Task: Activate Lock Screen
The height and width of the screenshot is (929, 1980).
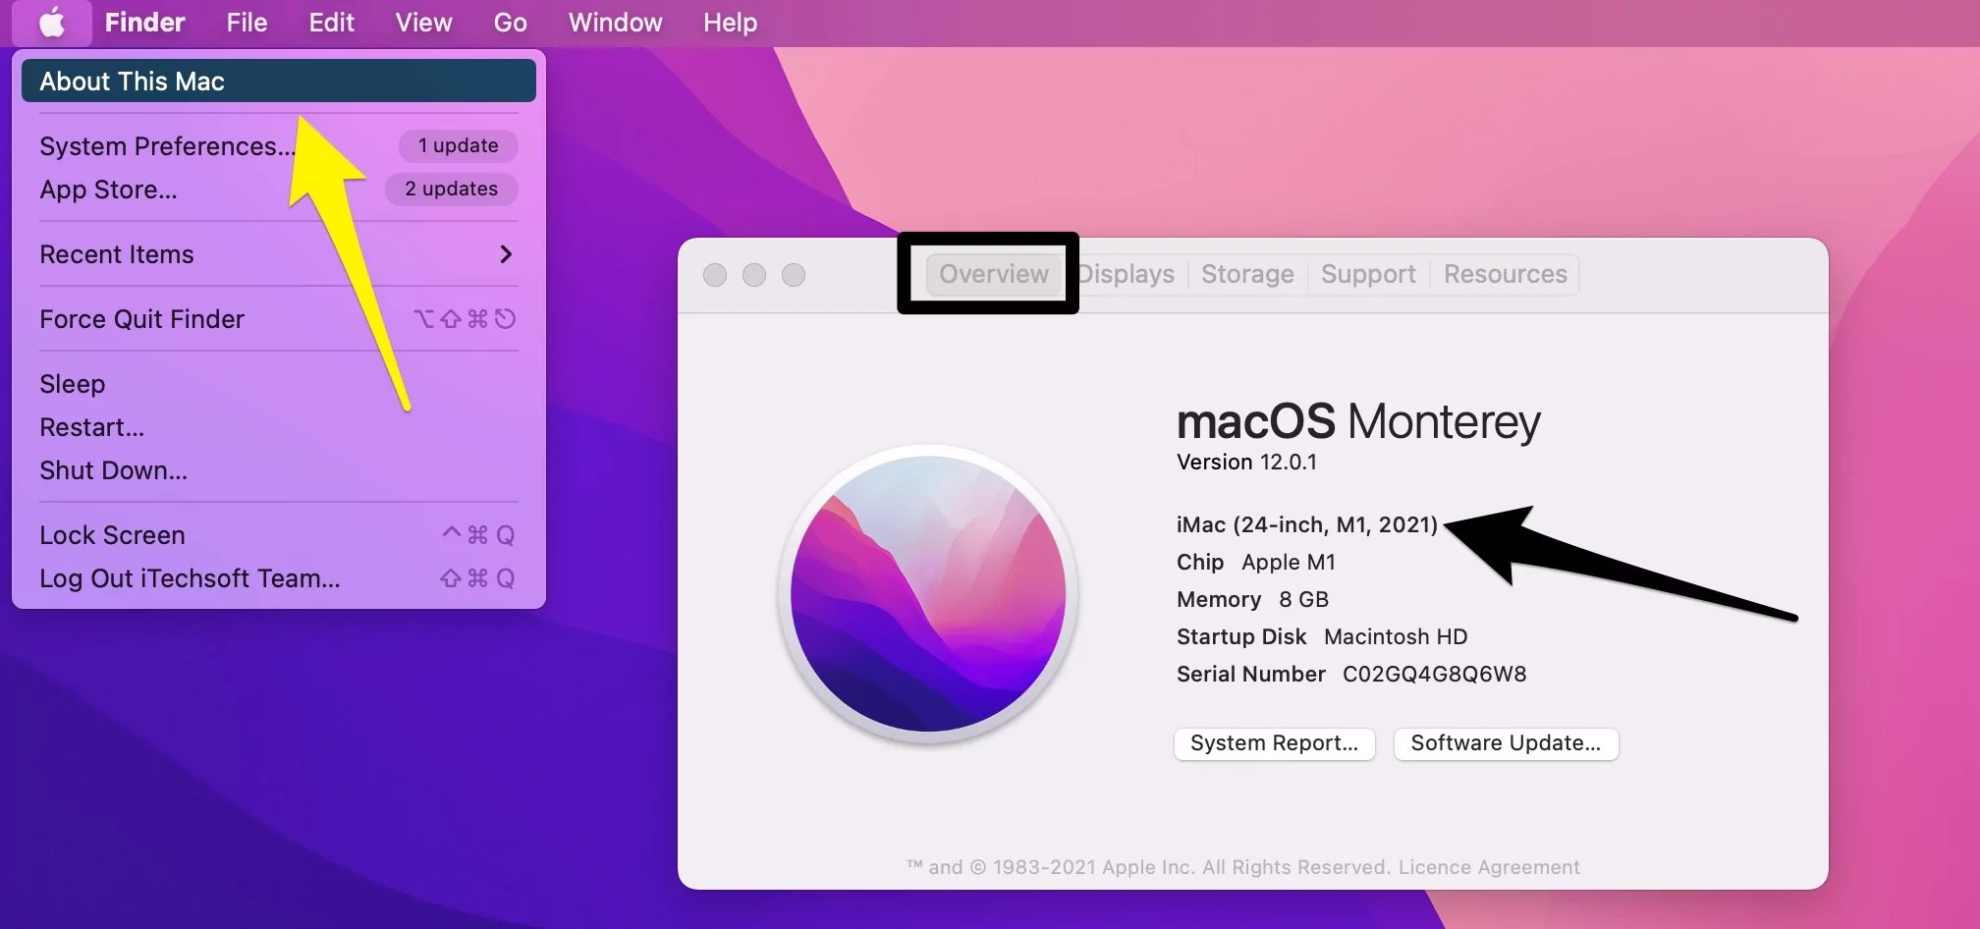Action: [112, 534]
